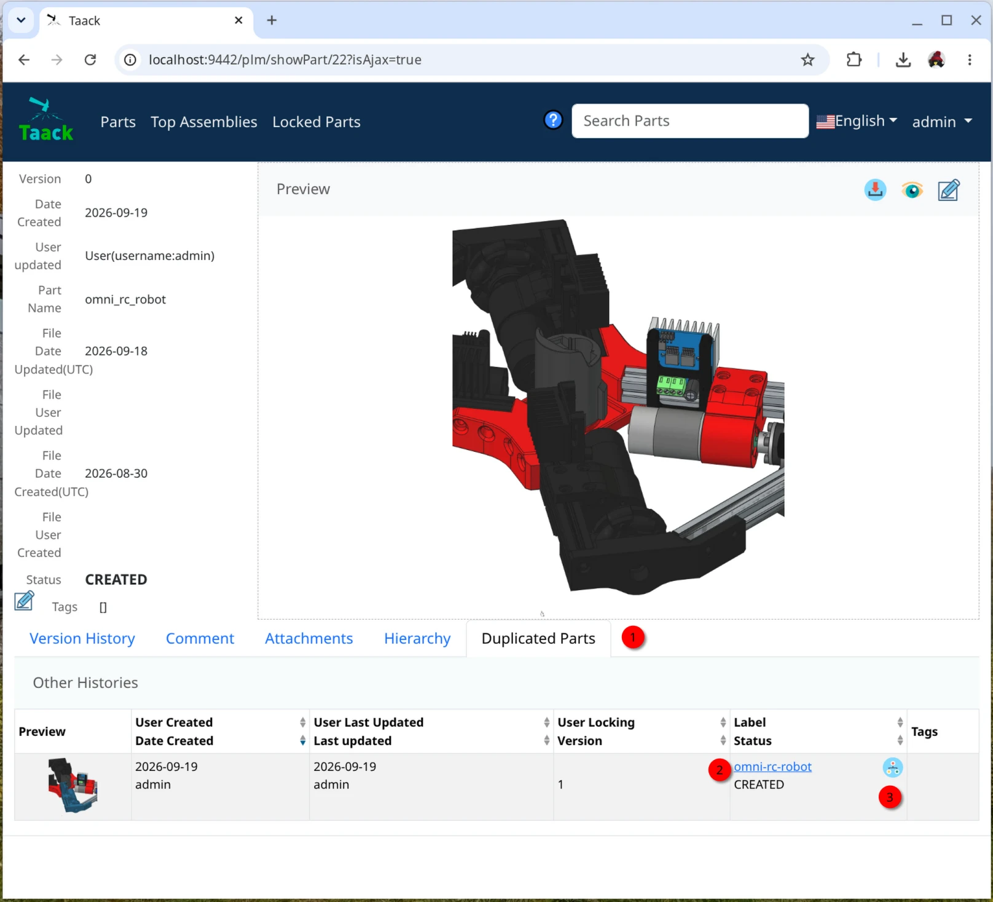Reload the page

click(90, 60)
